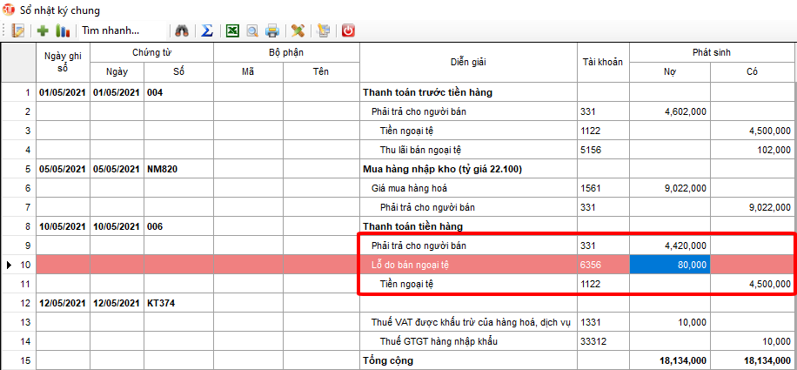Click the Chứng từ Ngày column header
Image resolution: width=797 pixels, height=370 pixels.
[x=117, y=71]
